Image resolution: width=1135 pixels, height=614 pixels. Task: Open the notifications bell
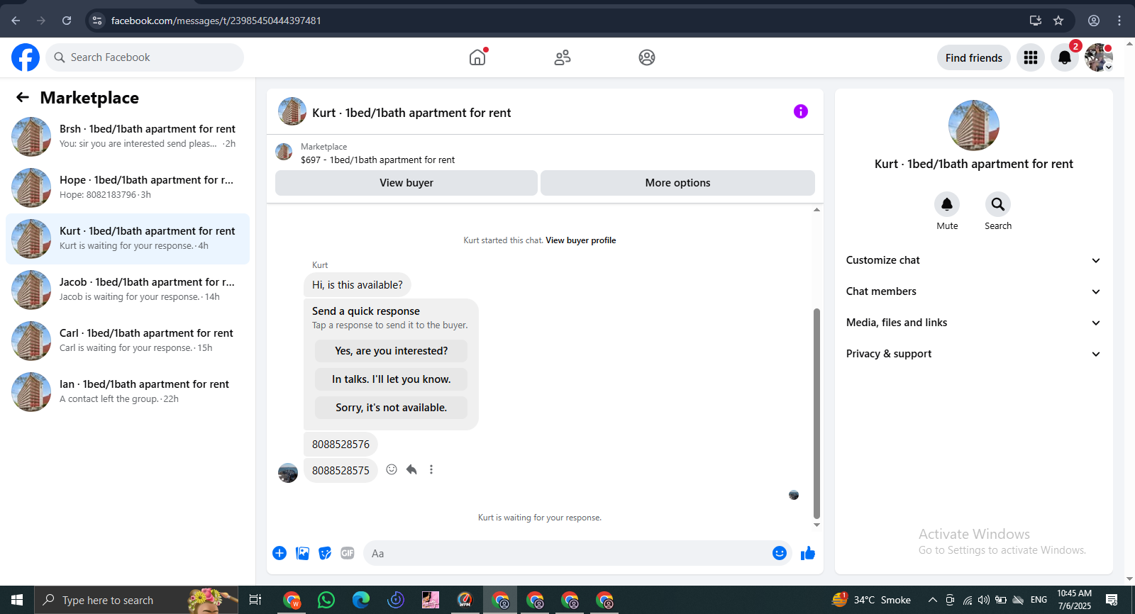1065,57
